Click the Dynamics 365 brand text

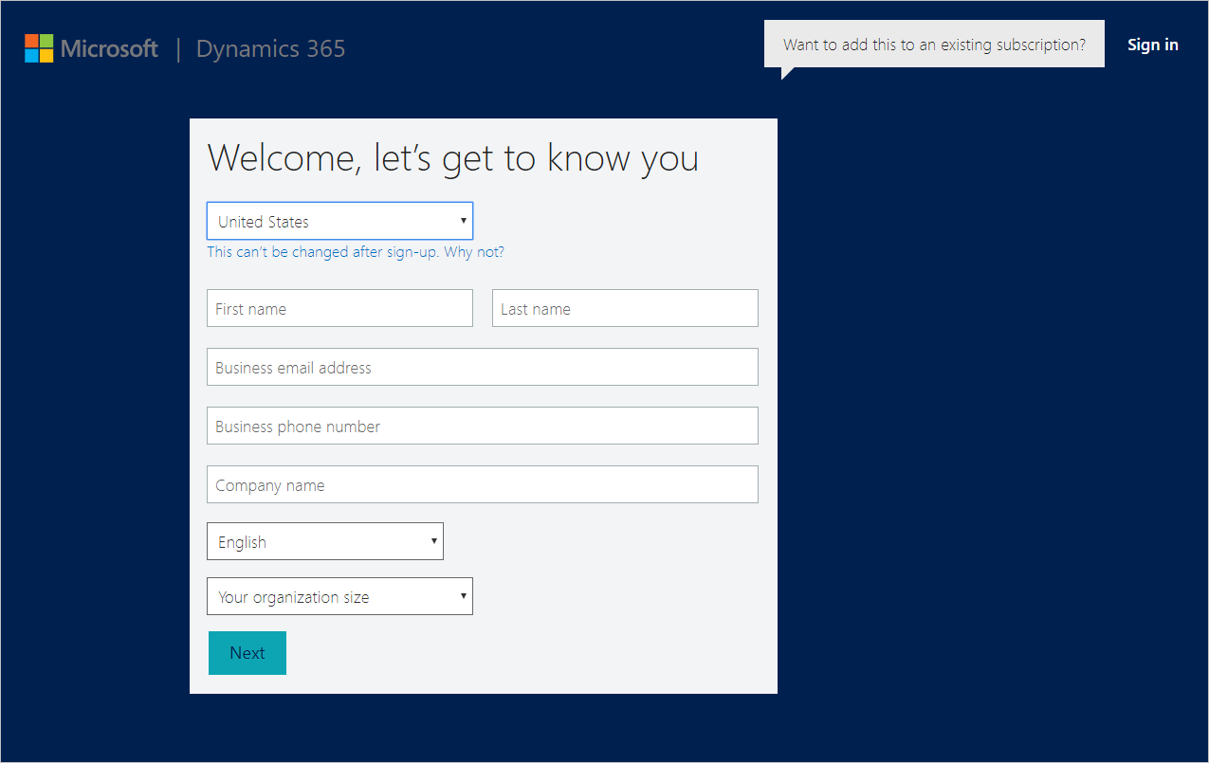coord(269,47)
